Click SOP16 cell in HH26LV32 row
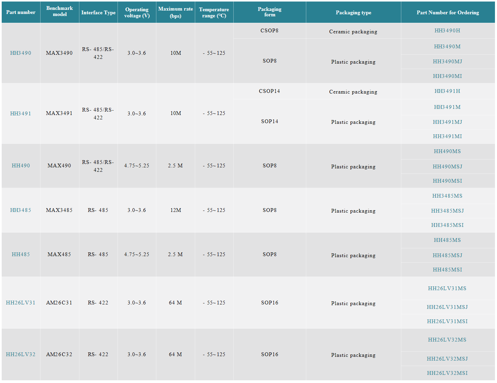 click(269, 354)
